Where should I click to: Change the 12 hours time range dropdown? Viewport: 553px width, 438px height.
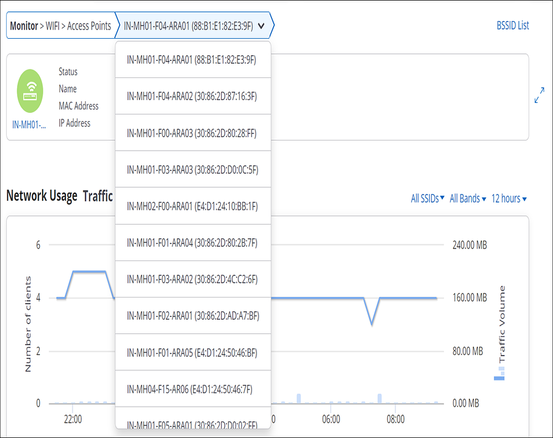tap(509, 199)
